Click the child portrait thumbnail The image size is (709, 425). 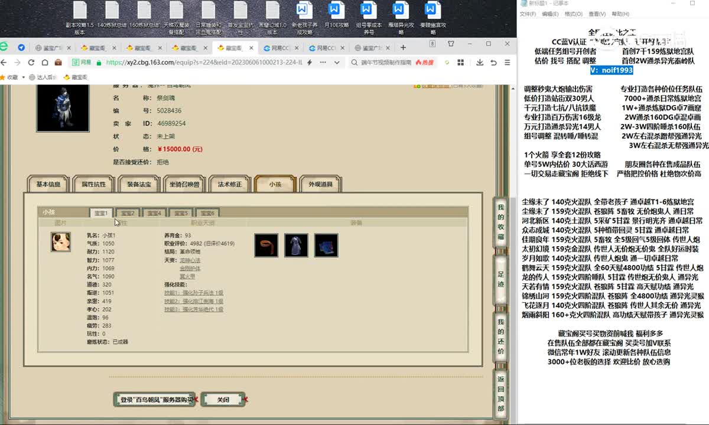point(60,242)
